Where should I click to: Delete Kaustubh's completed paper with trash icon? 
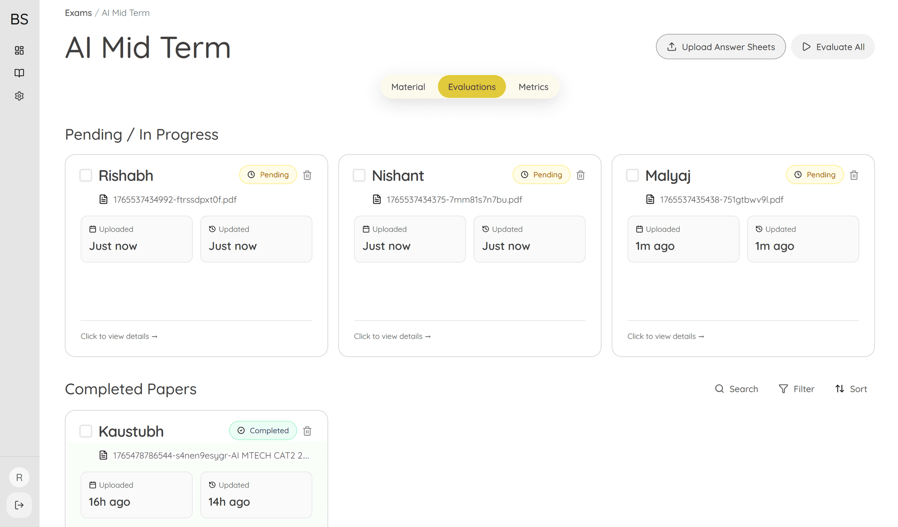[307, 431]
